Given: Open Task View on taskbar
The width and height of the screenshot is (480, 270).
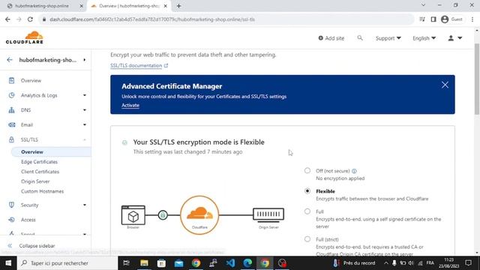Looking at the screenshot, I should [x=126, y=263].
